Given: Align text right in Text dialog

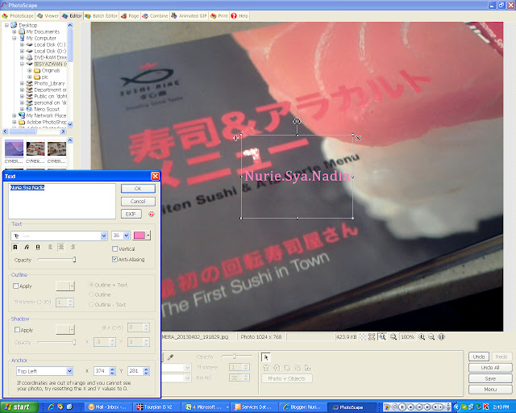Looking at the screenshot, I should (73, 247).
